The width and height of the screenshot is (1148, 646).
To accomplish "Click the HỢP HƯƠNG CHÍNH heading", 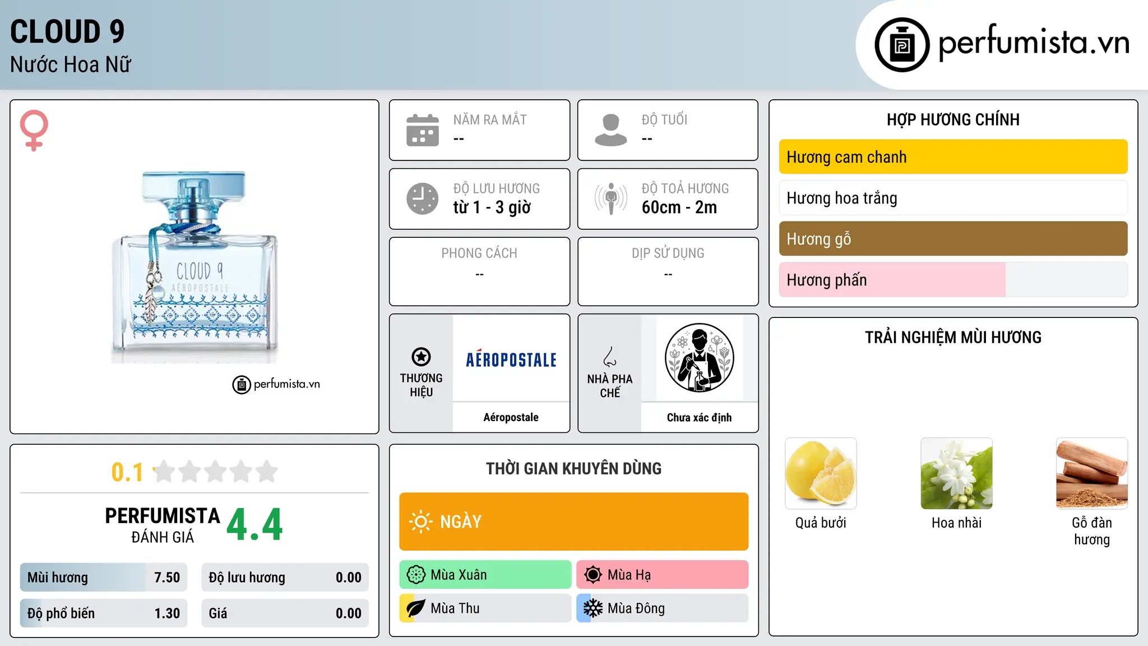I will pyautogui.click(x=953, y=120).
